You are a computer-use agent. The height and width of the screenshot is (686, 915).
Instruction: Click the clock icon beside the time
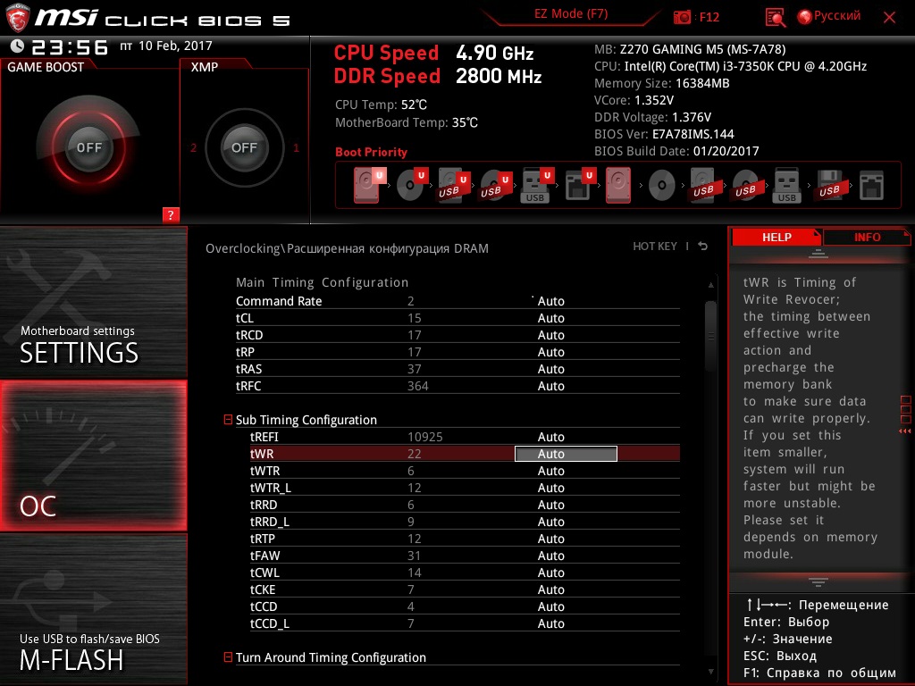(x=17, y=46)
